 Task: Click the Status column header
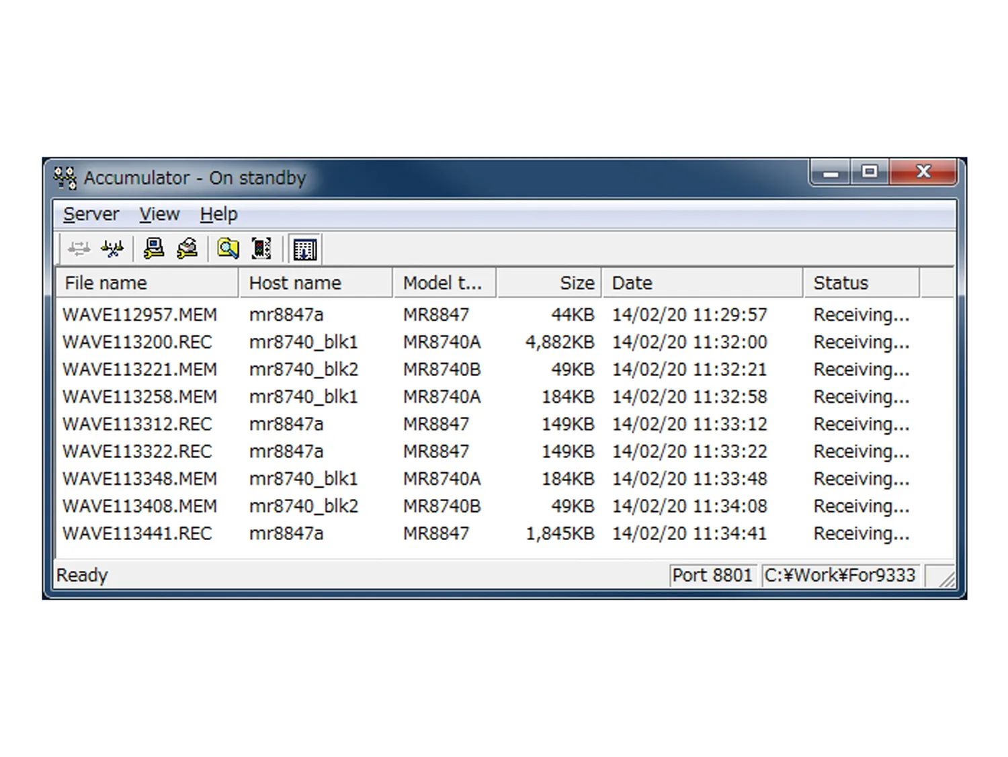coord(862,283)
